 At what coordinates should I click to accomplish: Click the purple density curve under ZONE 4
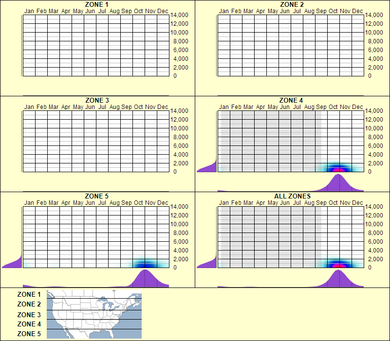tap(337, 182)
